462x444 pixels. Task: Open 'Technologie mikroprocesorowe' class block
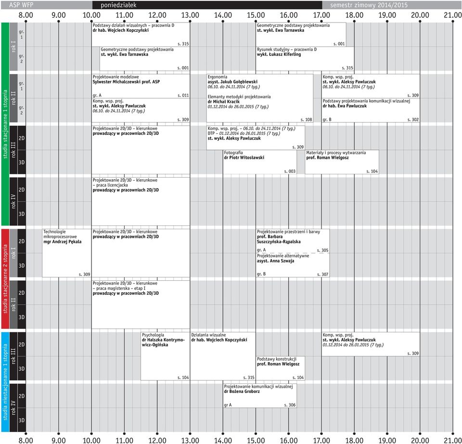click(66, 253)
